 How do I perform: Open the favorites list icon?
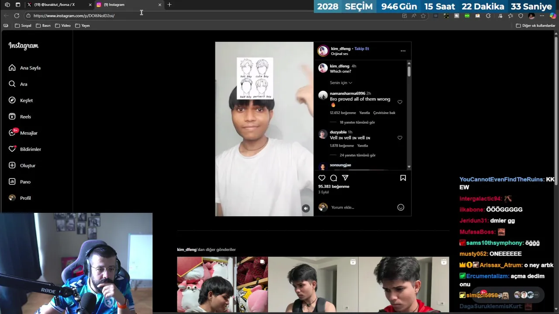510,16
